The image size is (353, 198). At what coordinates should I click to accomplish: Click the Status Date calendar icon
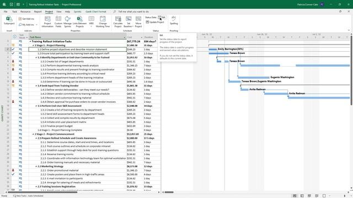(159, 17)
